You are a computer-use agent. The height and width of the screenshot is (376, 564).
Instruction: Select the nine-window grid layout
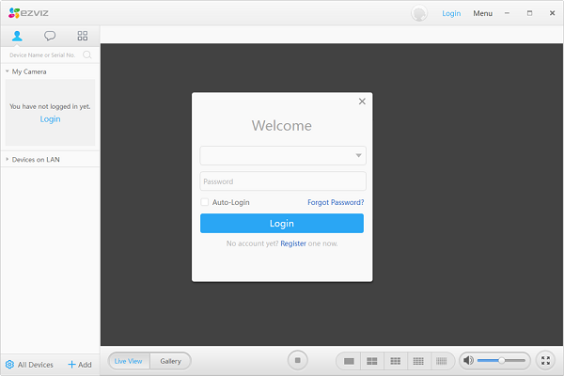(396, 360)
